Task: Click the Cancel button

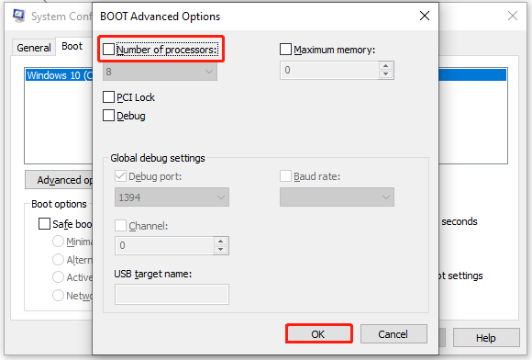Action: coord(393,334)
